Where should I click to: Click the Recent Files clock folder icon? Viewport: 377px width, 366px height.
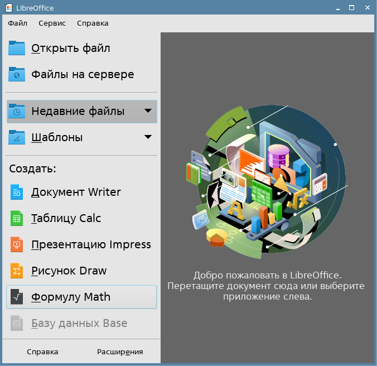click(17, 111)
